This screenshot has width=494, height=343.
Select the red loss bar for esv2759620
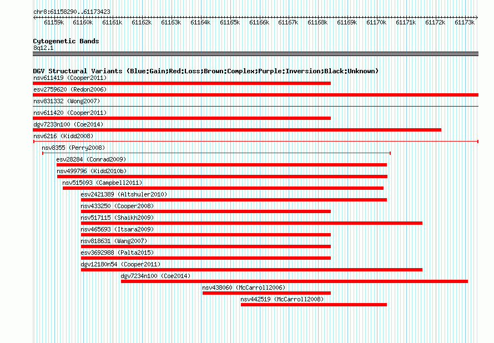(255, 95)
